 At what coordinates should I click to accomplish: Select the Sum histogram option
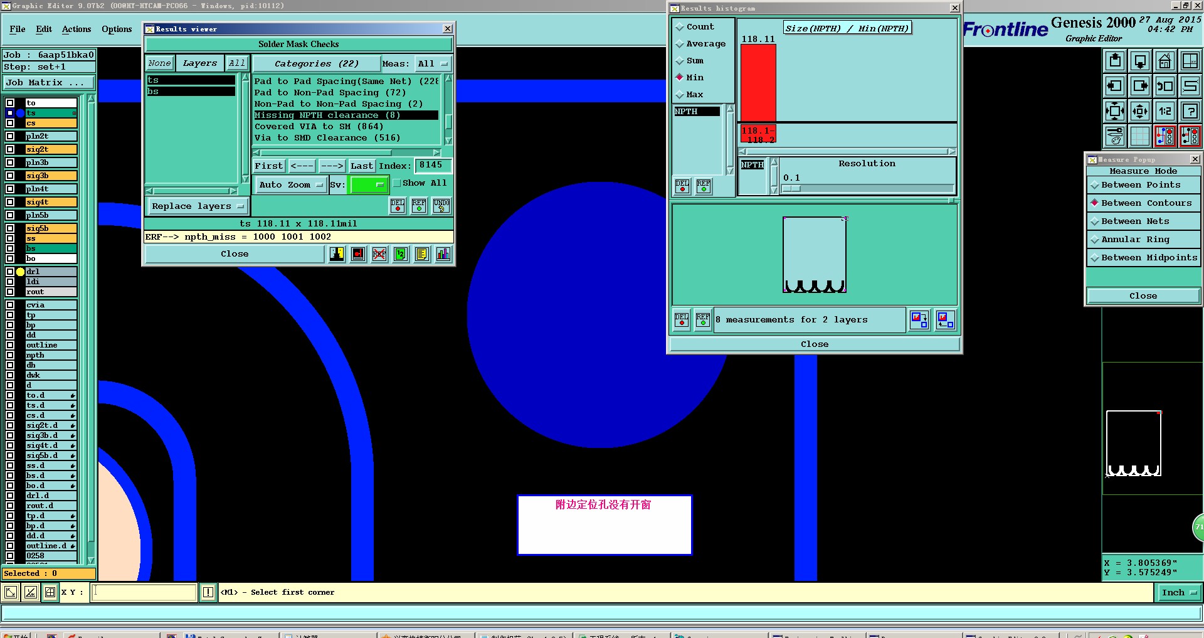pyautogui.click(x=690, y=61)
